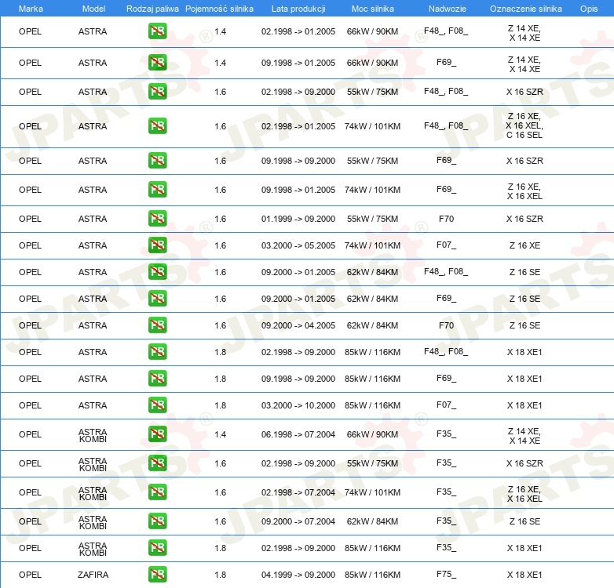Click fuel icon for ASTRA F69_ 62kW / 84KM row

[x=157, y=298]
